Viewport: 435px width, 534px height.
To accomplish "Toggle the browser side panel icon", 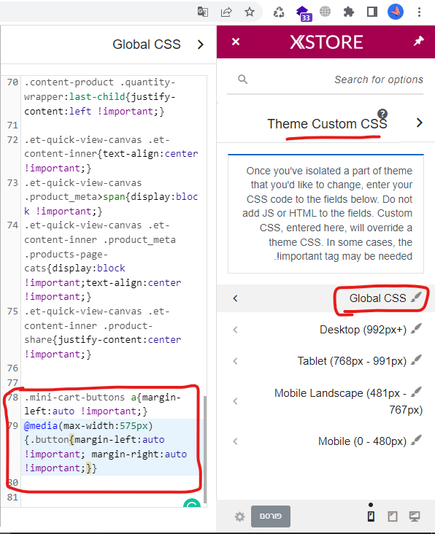I will 372,12.
